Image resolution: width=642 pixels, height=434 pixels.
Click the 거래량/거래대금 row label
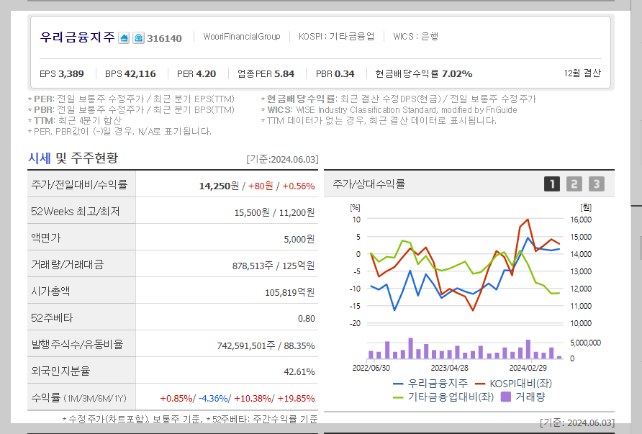point(68,264)
